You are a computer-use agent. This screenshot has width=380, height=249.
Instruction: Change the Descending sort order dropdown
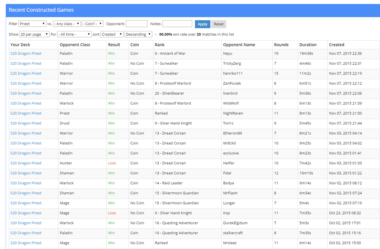tap(138, 34)
